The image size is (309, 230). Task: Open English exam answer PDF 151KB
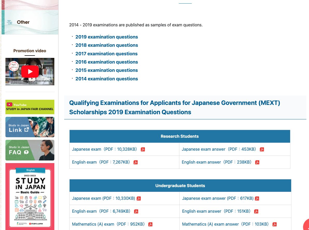click(216, 211)
